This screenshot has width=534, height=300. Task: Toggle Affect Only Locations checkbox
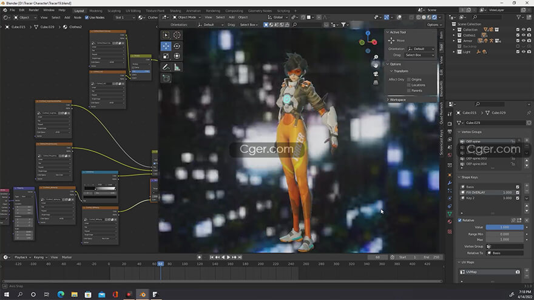click(408, 85)
